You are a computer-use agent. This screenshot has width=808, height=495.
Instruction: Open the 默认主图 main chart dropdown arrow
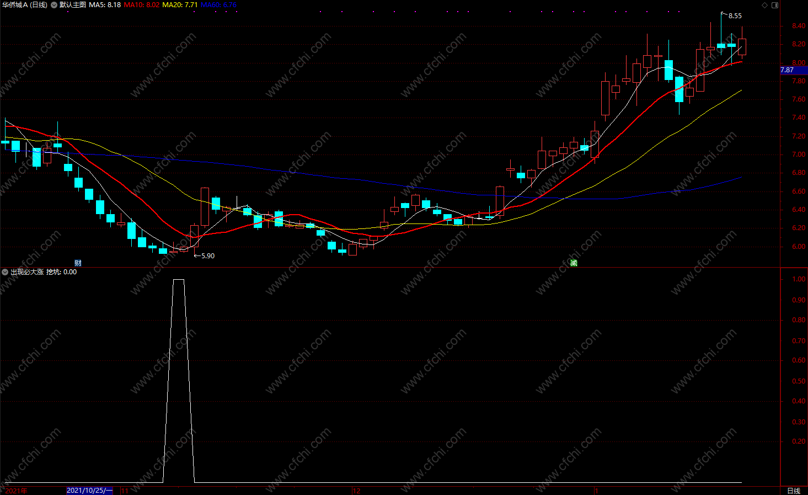[54, 5]
